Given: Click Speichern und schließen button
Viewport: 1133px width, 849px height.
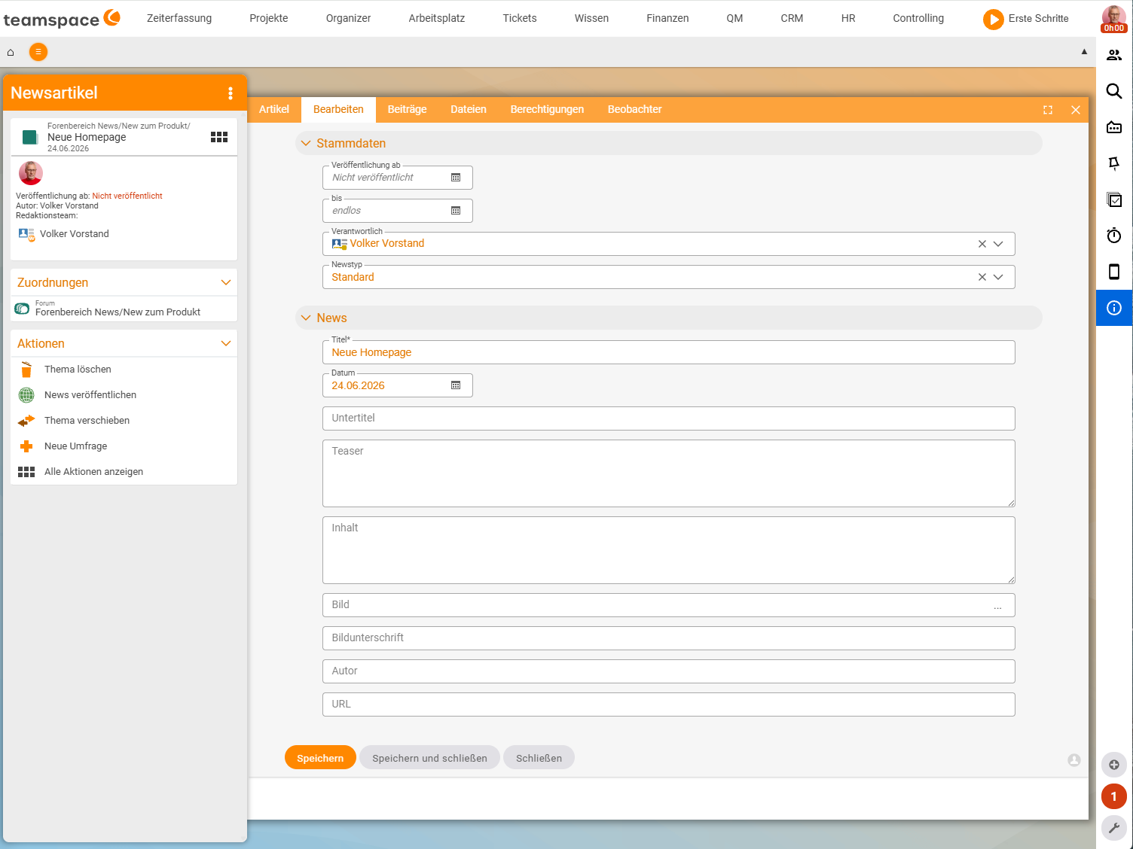Looking at the screenshot, I should (429, 758).
